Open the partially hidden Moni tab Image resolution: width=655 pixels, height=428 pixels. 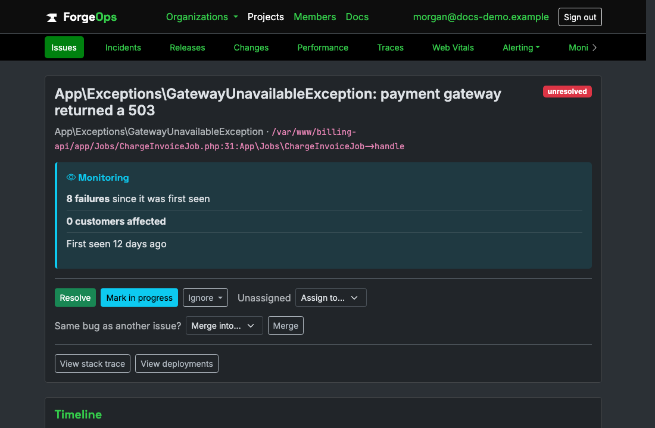tap(578, 48)
